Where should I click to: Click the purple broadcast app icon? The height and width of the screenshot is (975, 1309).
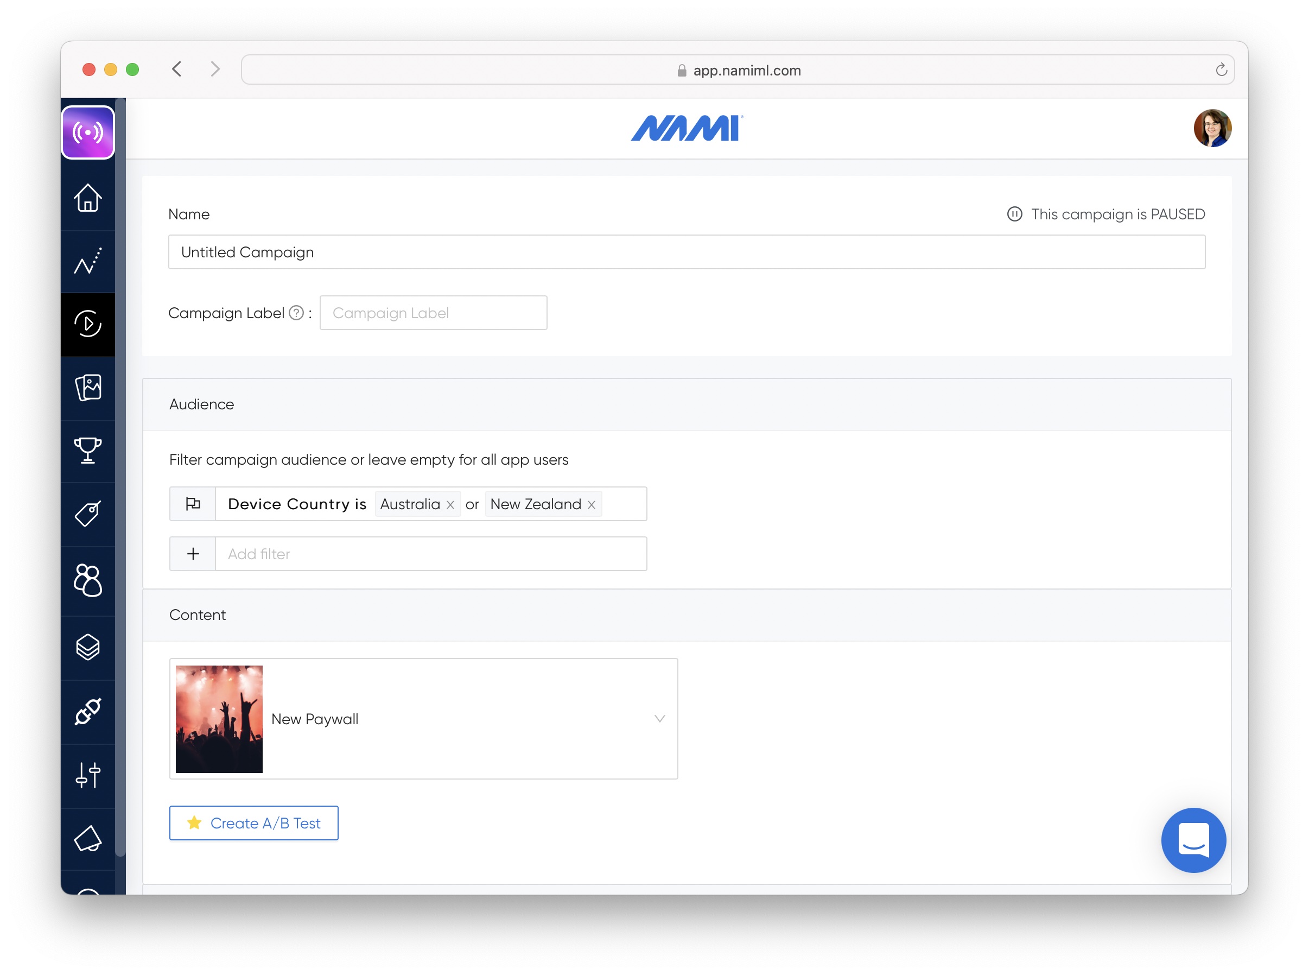coord(88,132)
